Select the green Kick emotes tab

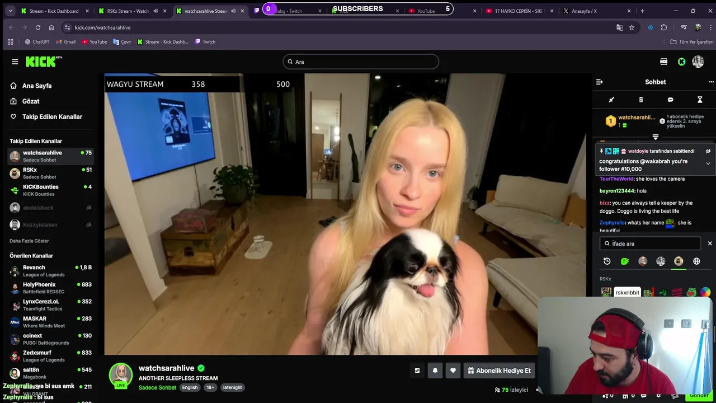point(625,261)
